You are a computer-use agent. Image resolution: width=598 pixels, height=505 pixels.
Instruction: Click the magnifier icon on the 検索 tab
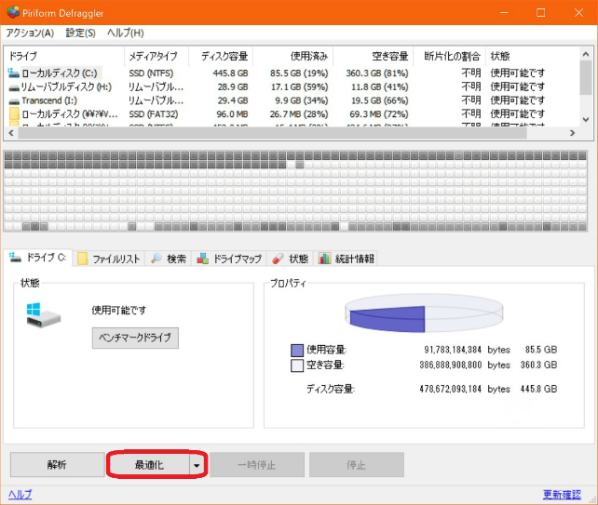click(x=156, y=259)
